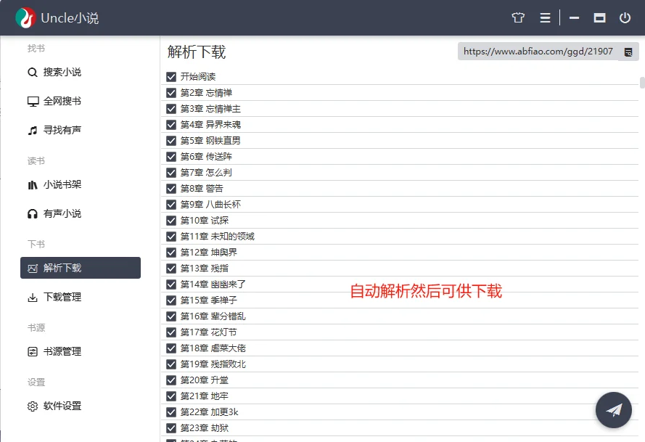
Task: Uncheck chapter 第5章 钢铁直男
Action: 171,140
